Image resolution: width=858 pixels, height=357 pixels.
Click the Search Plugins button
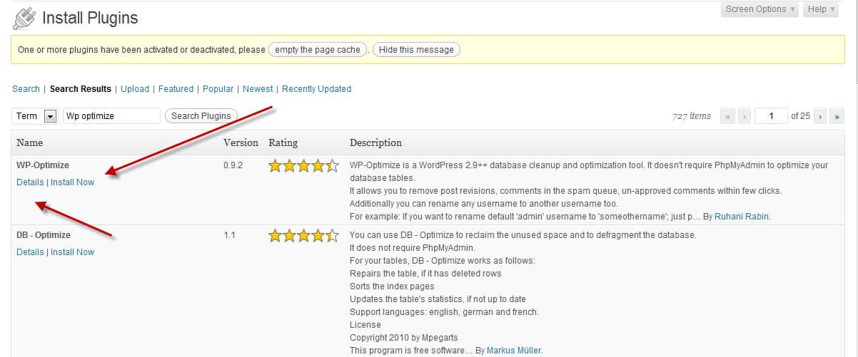tap(201, 116)
